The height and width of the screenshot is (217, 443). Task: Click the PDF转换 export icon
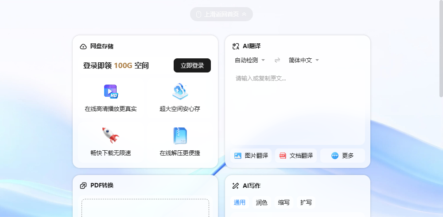pos(83,186)
